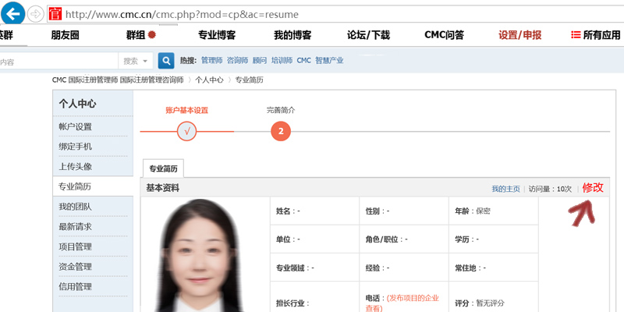The height and width of the screenshot is (312, 624).
Task: Click the 角色/职位 field cell
Action: (x=404, y=239)
